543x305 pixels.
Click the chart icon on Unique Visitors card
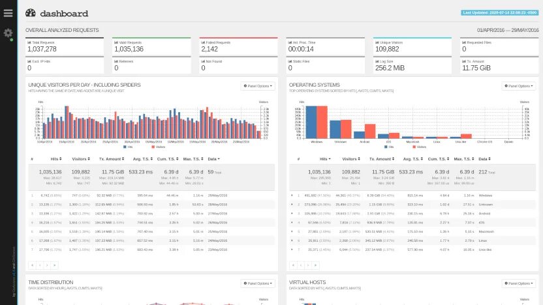377,42
